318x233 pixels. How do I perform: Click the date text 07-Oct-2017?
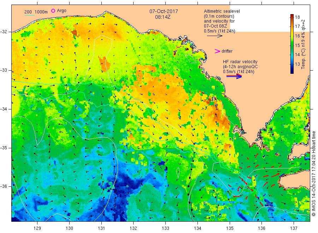click(164, 11)
